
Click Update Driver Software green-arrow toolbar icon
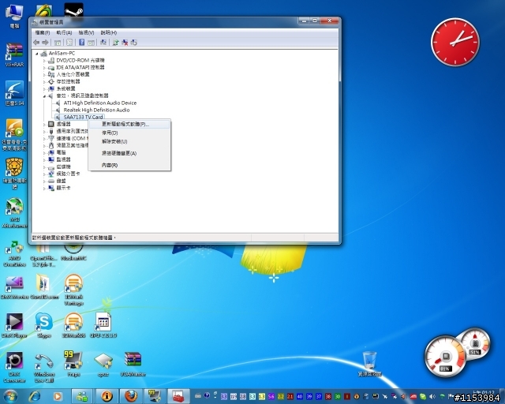click(x=116, y=43)
